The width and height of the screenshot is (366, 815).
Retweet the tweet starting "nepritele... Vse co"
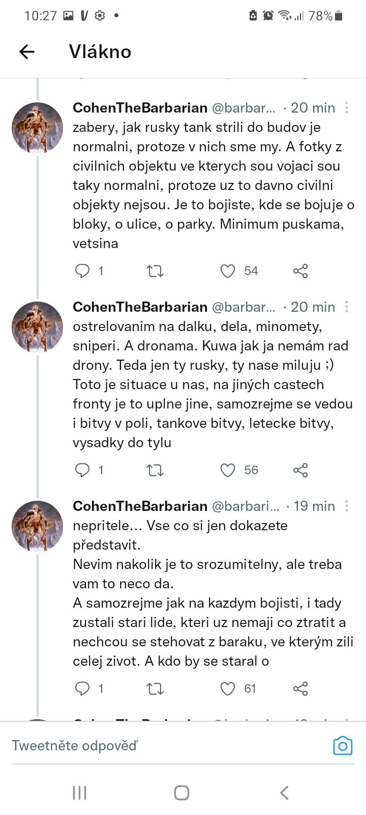[x=155, y=689]
